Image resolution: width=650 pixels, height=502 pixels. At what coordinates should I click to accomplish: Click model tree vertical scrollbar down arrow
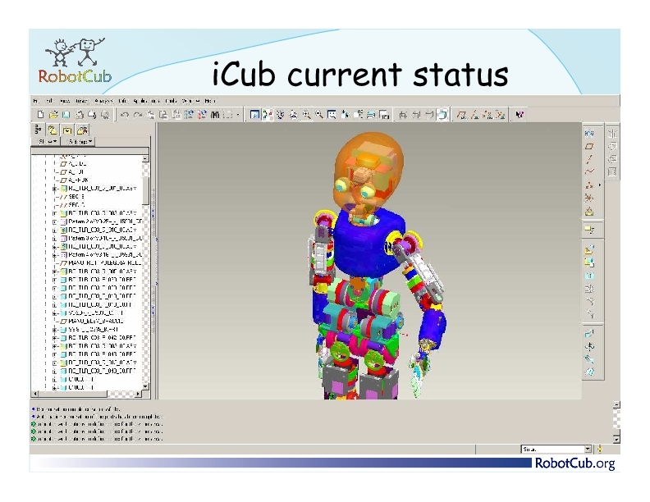(145, 386)
